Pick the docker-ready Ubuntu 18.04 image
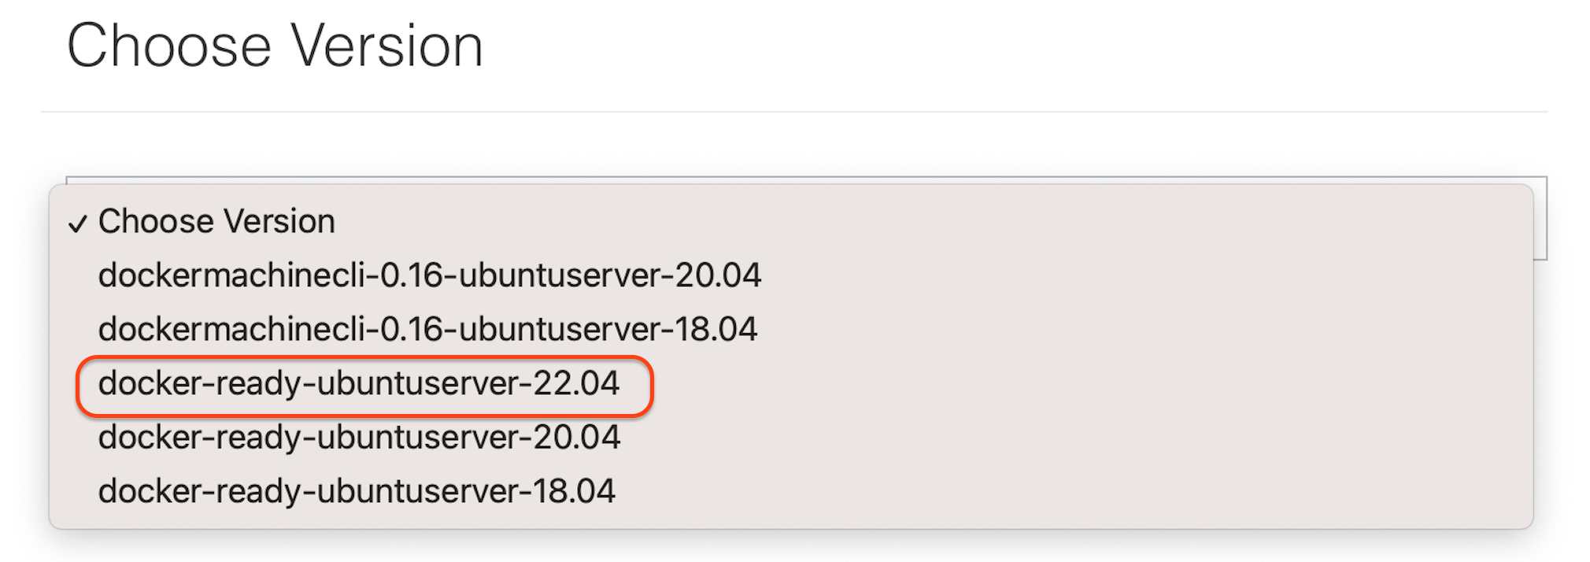Viewport: 1590px width, 562px height. point(357,491)
